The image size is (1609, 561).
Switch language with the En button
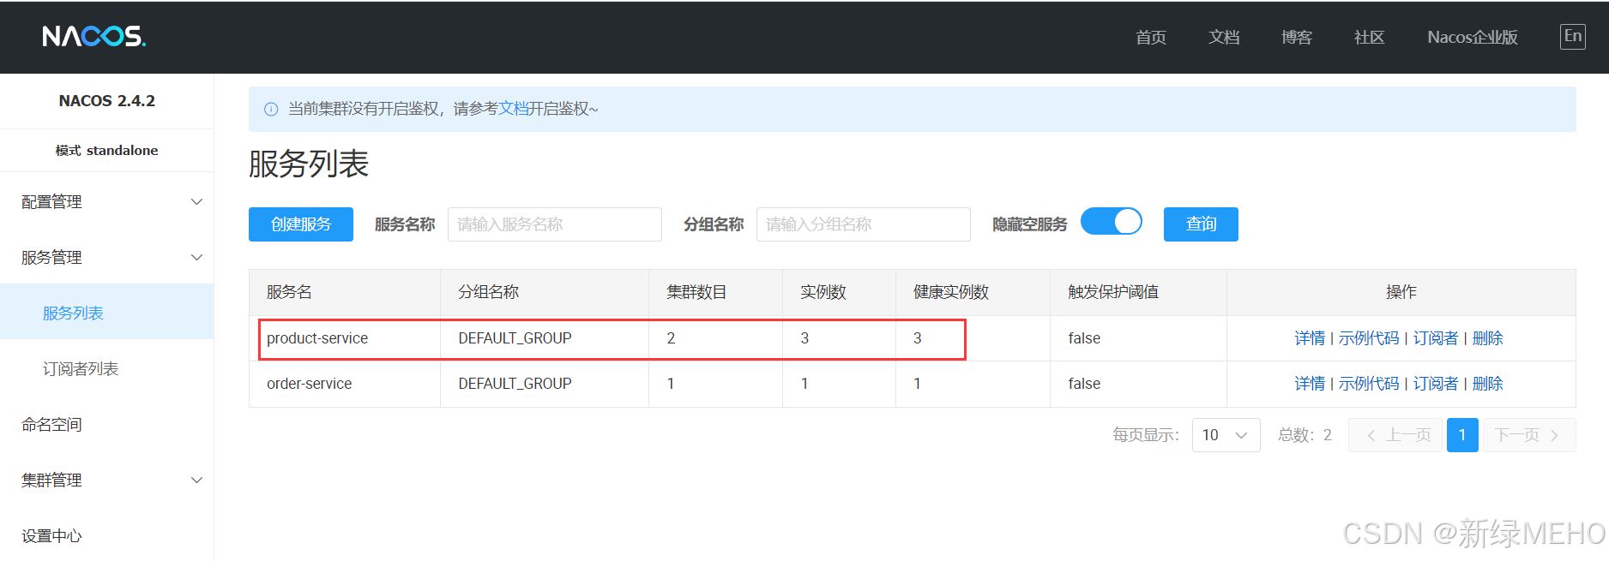point(1572,36)
